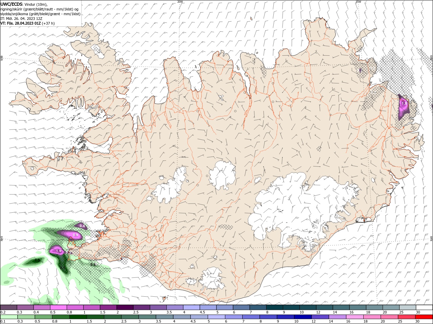Select the 'rigning/skúrir' description line

click(40, 9)
